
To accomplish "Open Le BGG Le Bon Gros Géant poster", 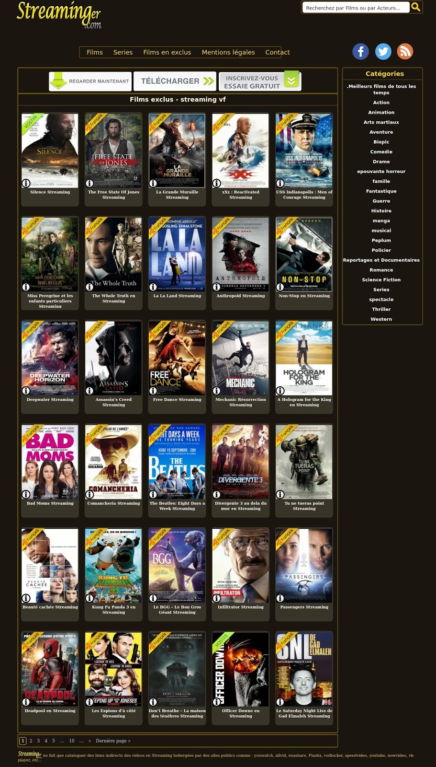I will [177, 566].
